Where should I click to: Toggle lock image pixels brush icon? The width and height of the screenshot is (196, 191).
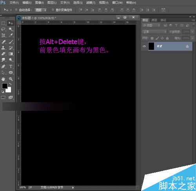click(x=157, y=38)
